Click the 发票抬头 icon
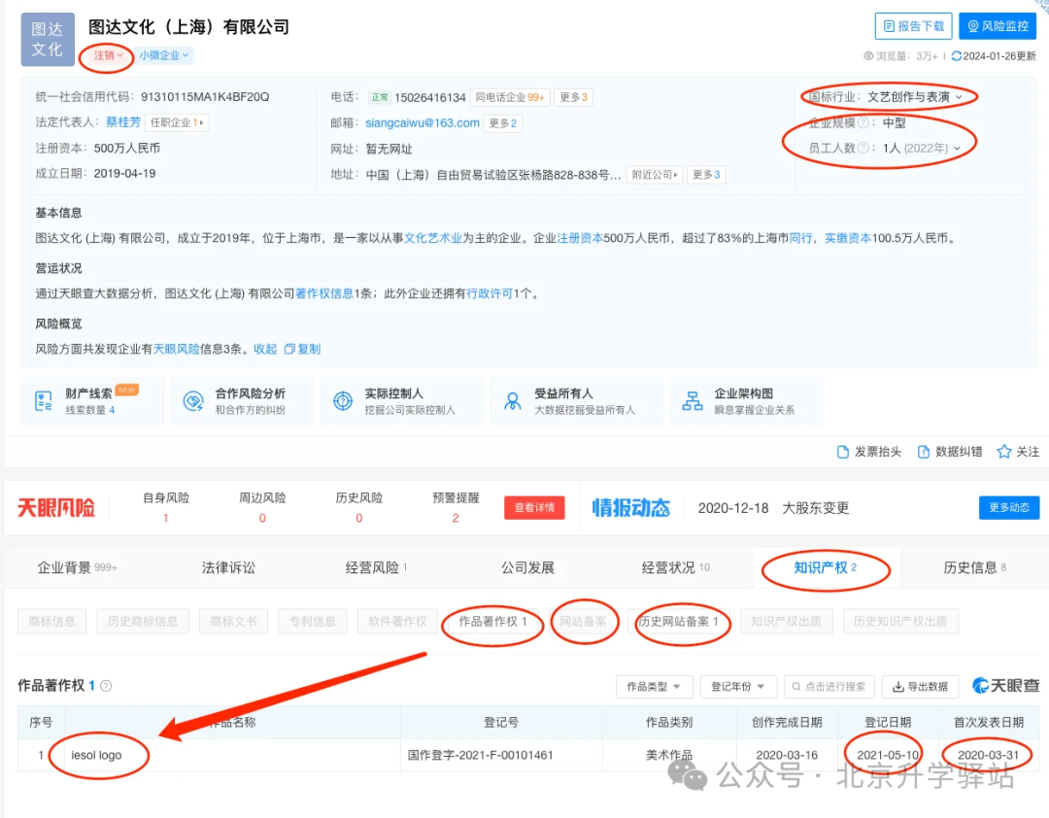1049x818 pixels. point(843,452)
